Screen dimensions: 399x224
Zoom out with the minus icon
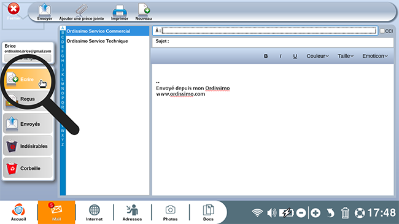(x=301, y=213)
